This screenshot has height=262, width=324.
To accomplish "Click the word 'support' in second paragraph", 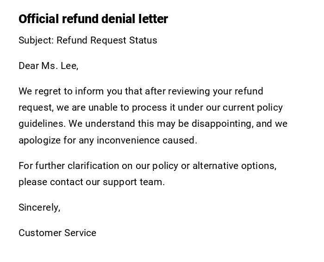I will click(x=120, y=182).
